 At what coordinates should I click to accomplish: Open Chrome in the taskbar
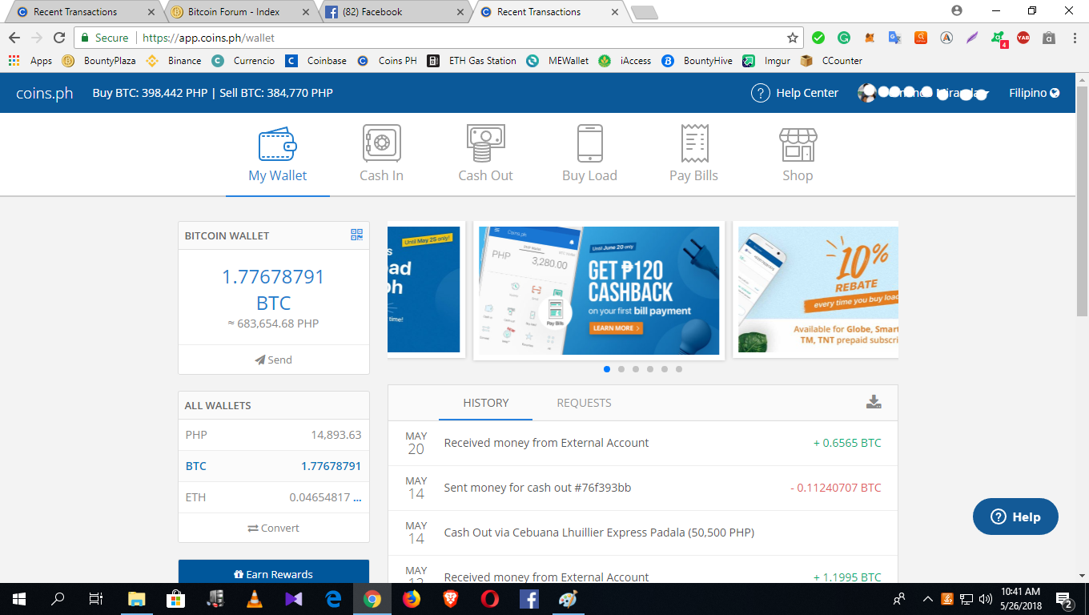(372, 599)
